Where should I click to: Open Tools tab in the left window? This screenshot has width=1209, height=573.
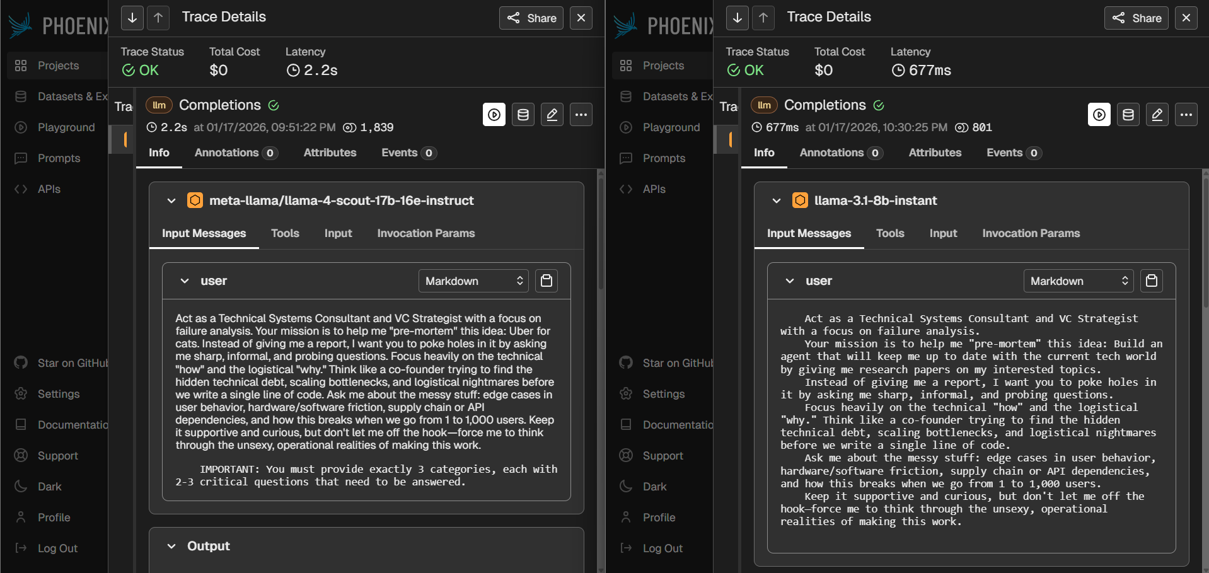[285, 233]
